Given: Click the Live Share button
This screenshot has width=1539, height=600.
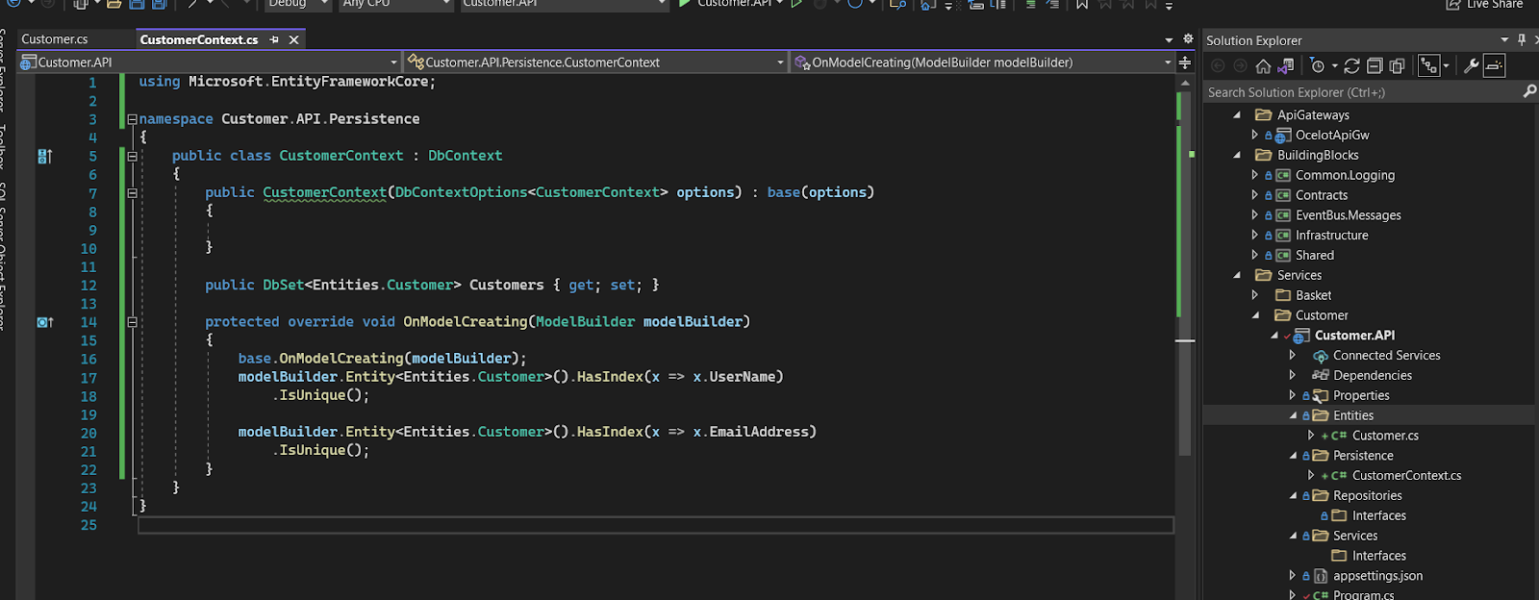Looking at the screenshot, I should [x=1485, y=5].
